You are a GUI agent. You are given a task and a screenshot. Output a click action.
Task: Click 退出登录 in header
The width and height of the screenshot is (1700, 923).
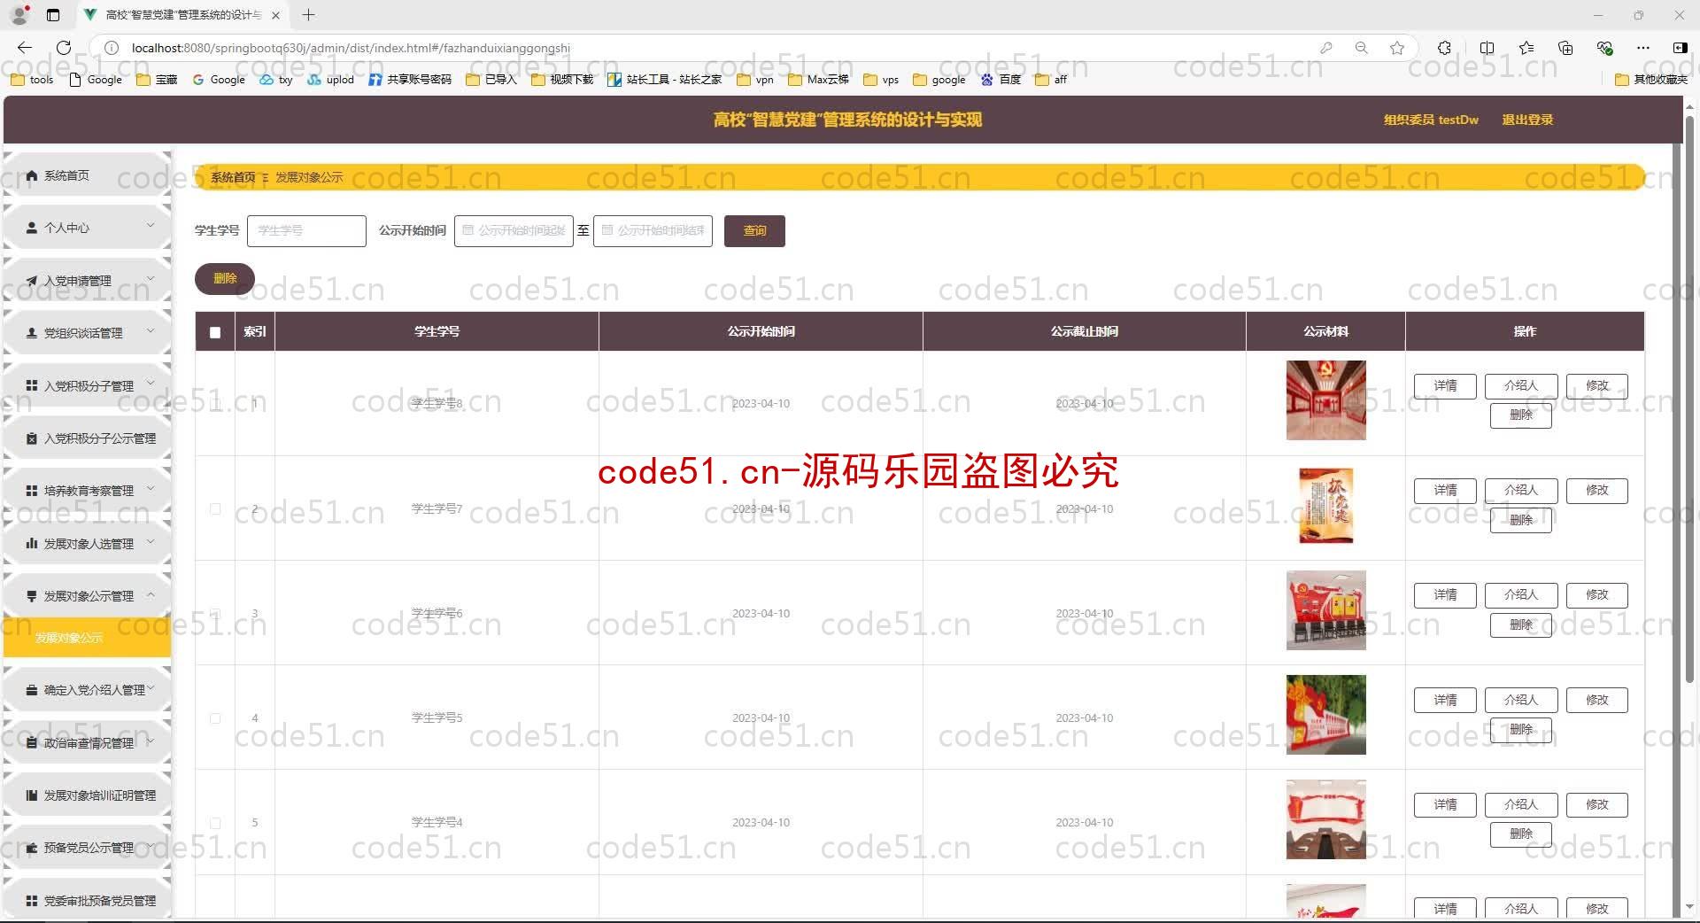click(x=1527, y=120)
